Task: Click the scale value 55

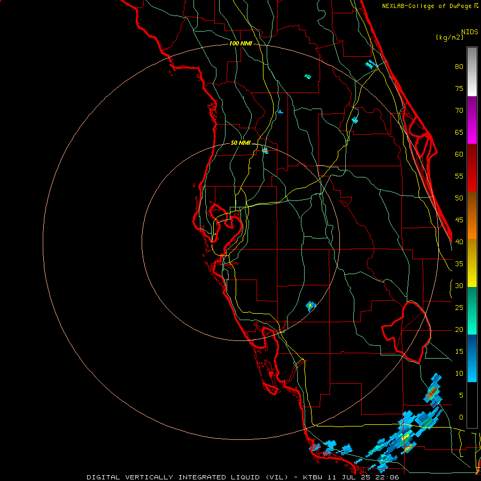Action: (x=459, y=176)
